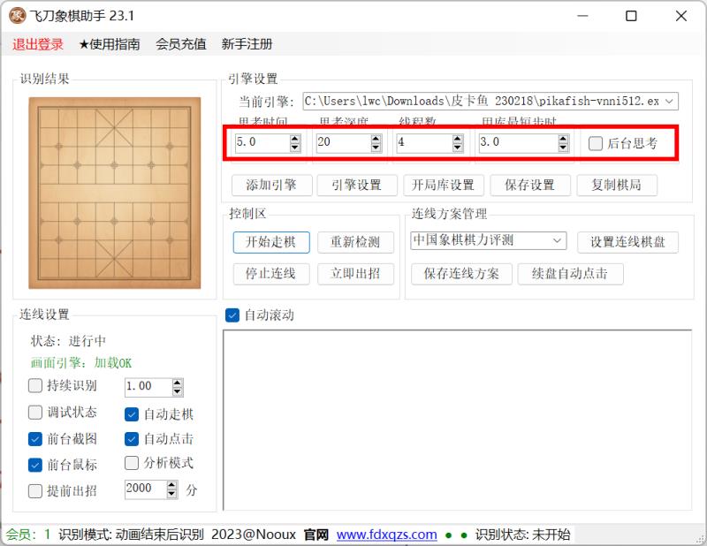Click the 开始走棋 button
This screenshot has width=707, height=546.
point(270,241)
